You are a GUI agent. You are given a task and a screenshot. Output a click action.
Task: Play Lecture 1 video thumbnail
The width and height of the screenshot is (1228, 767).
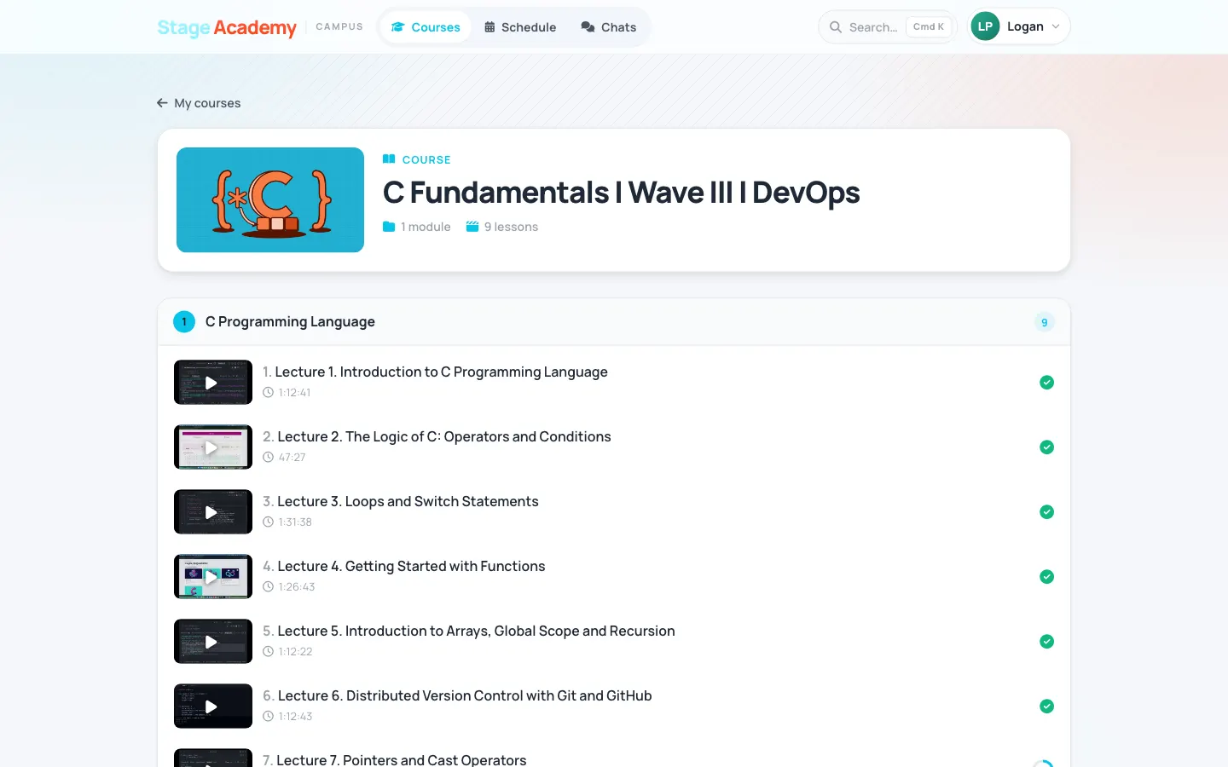point(213,383)
